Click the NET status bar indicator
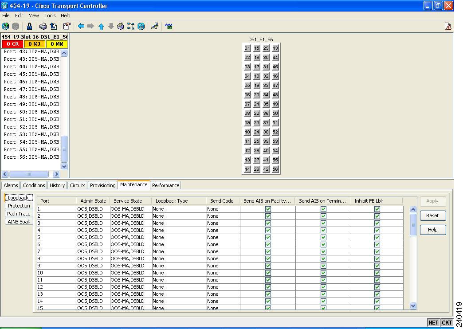Screen dimensions: 463x329 [433, 322]
